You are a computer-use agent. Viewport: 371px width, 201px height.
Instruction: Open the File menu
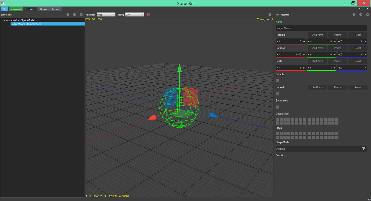4,9
